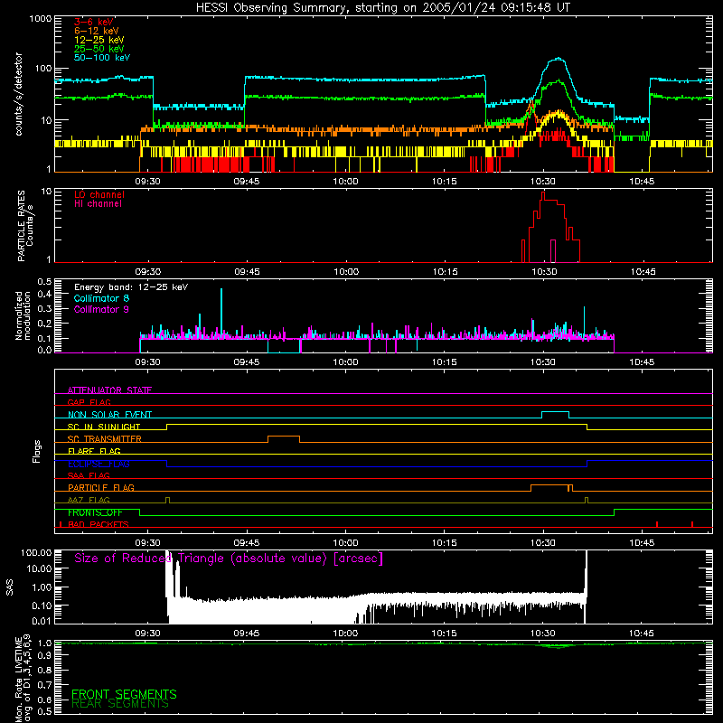723x723 pixels.
Task: Select the FRONTS_OFF flag label
Action: tap(95, 512)
